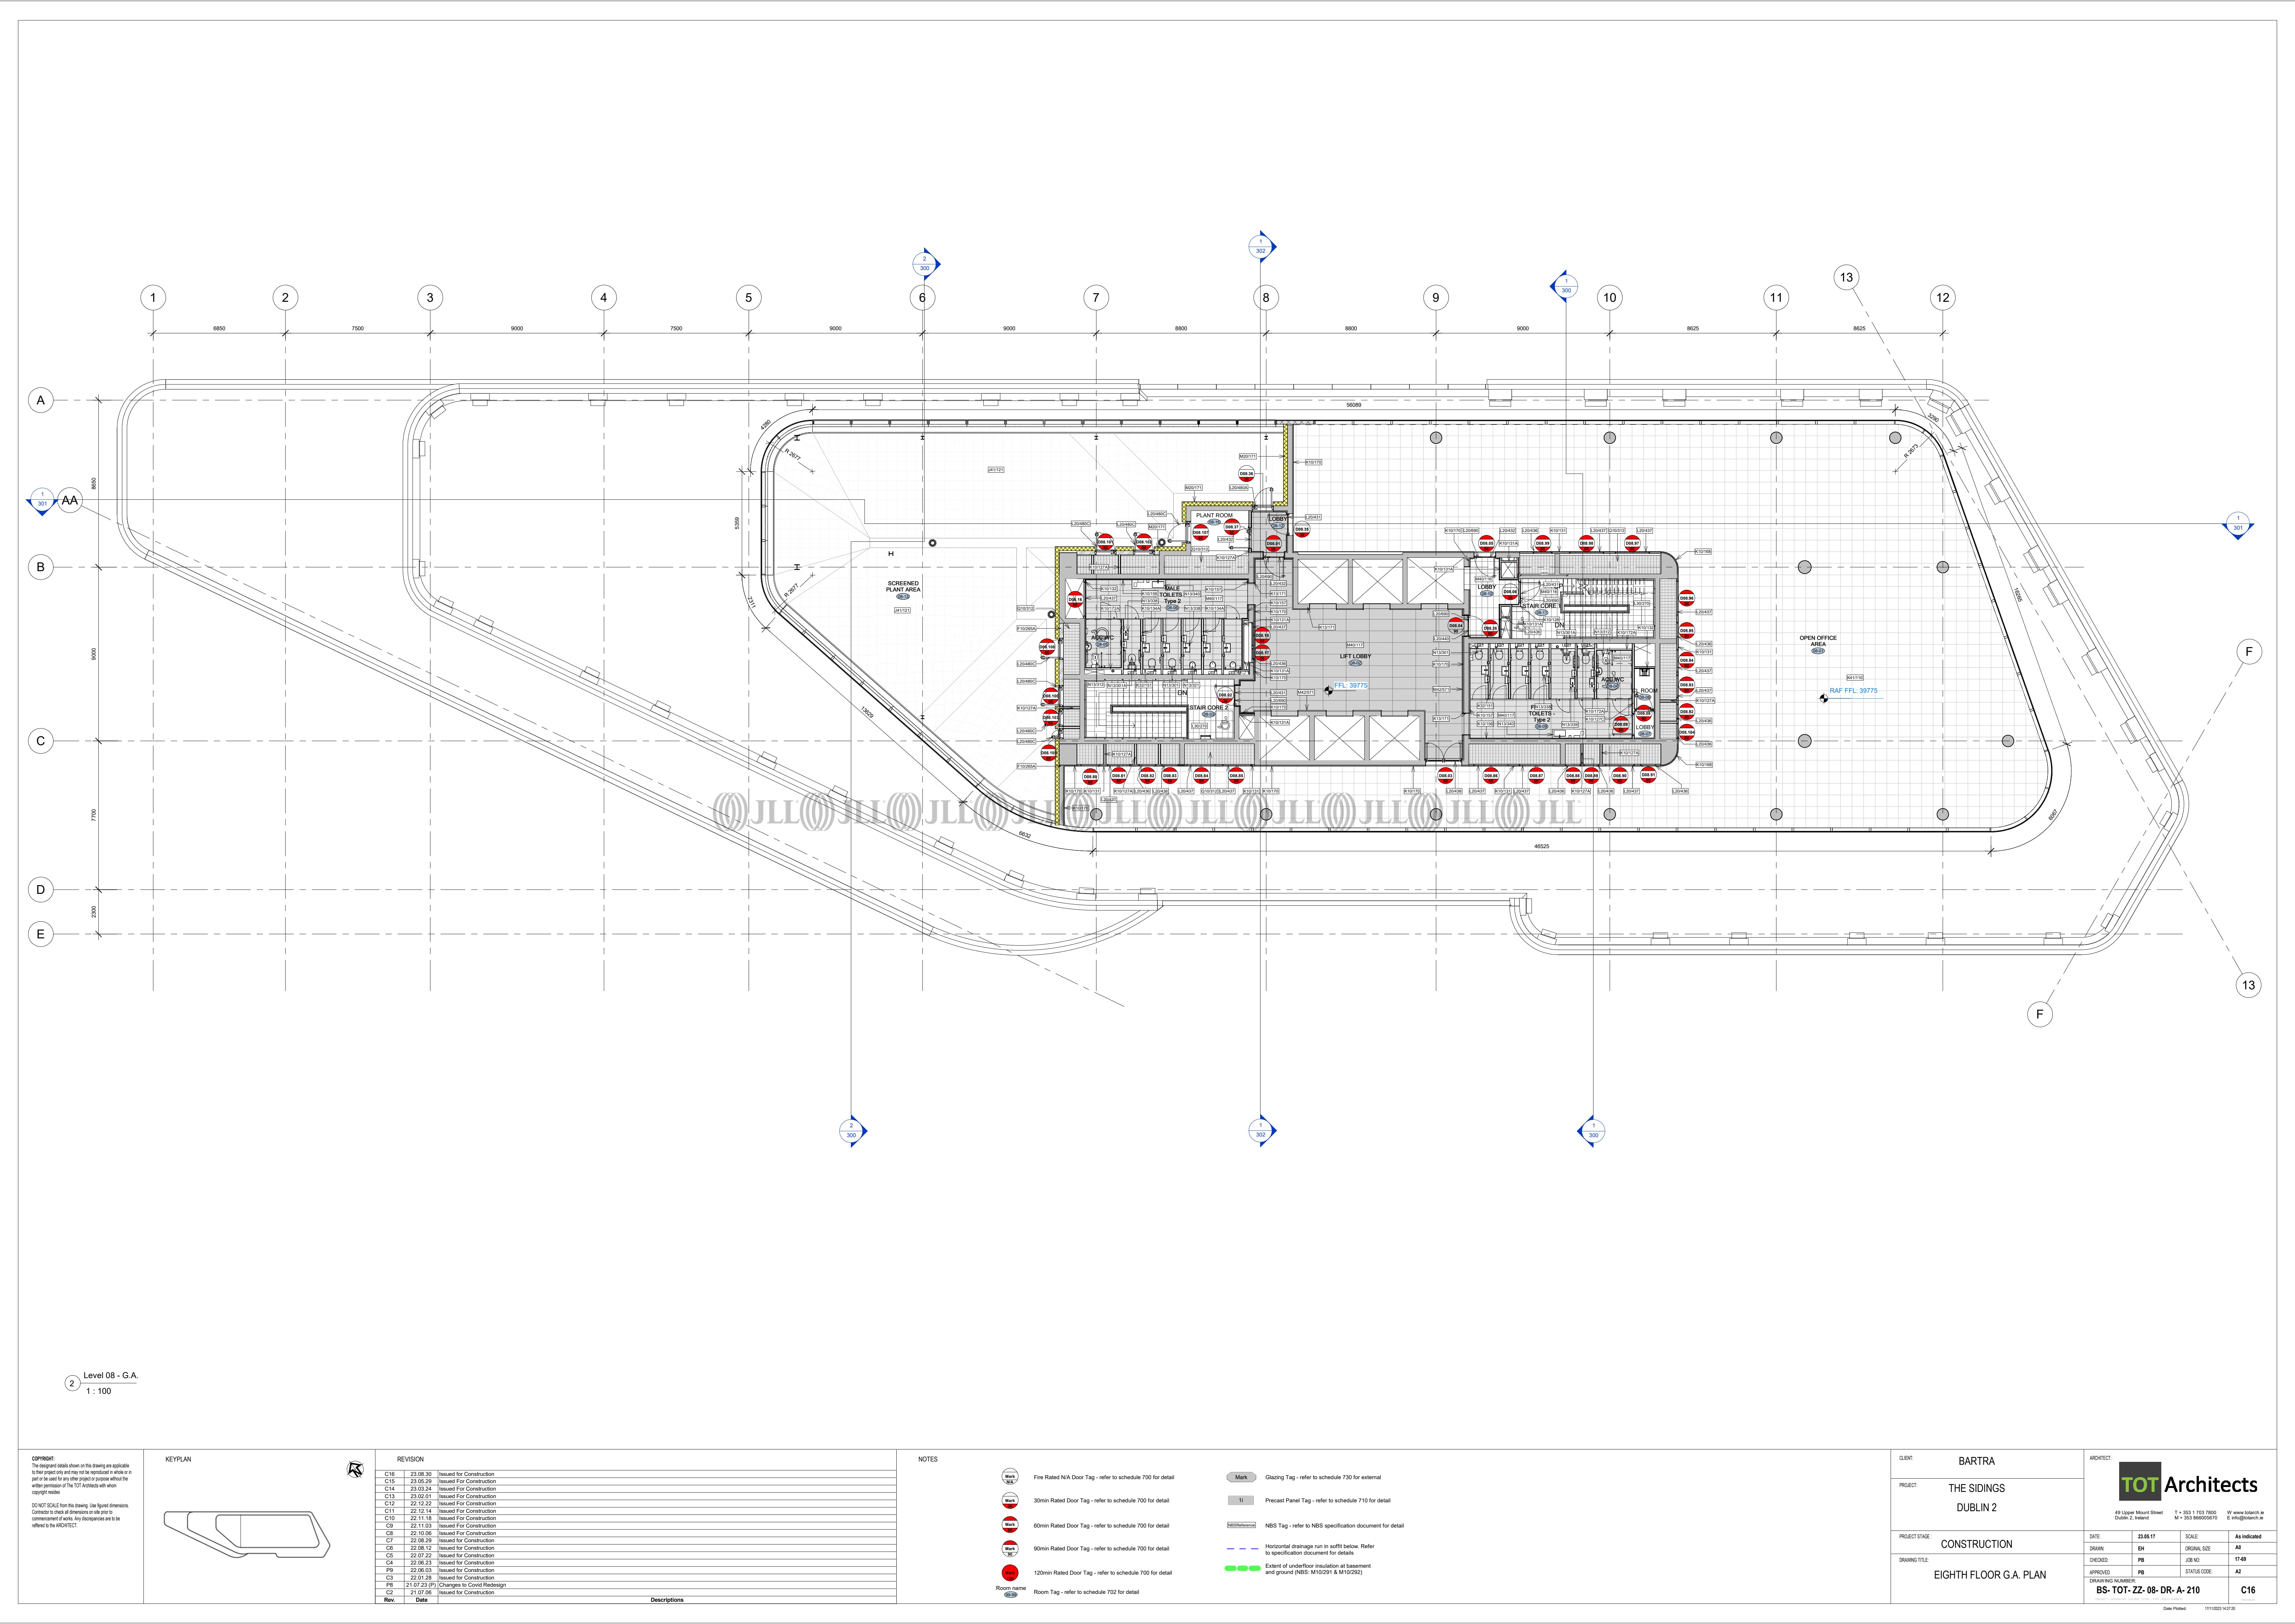Image resolution: width=2295 pixels, height=1624 pixels.
Task: Select dimension '46525' below plan
Action: (1541, 846)
